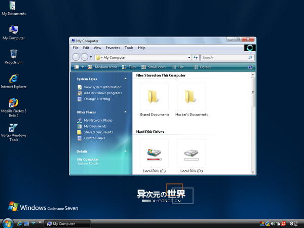The image size is (304, 228).
Task: Click Vortex quick launch icon
Action: [x=33, y=223]
